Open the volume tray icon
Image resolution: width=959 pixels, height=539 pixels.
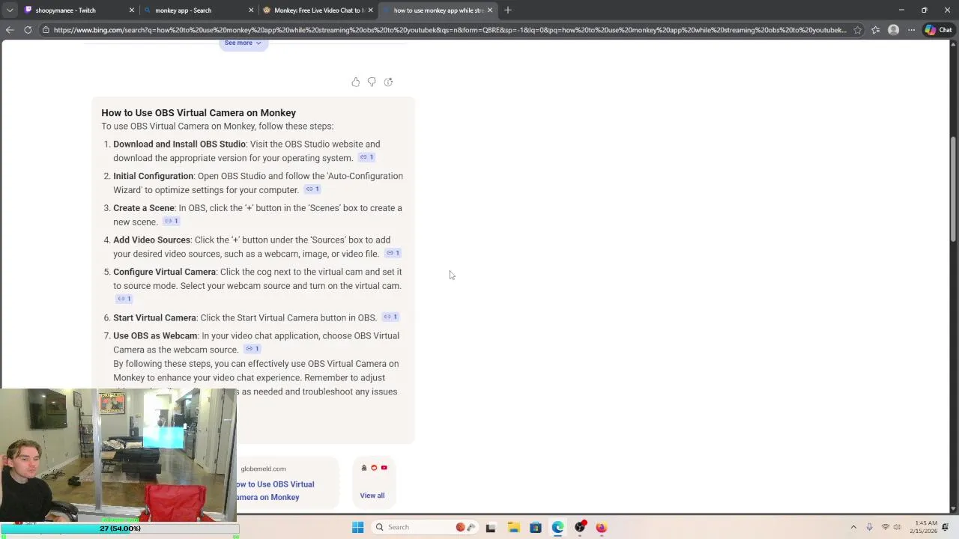point(898,527)
